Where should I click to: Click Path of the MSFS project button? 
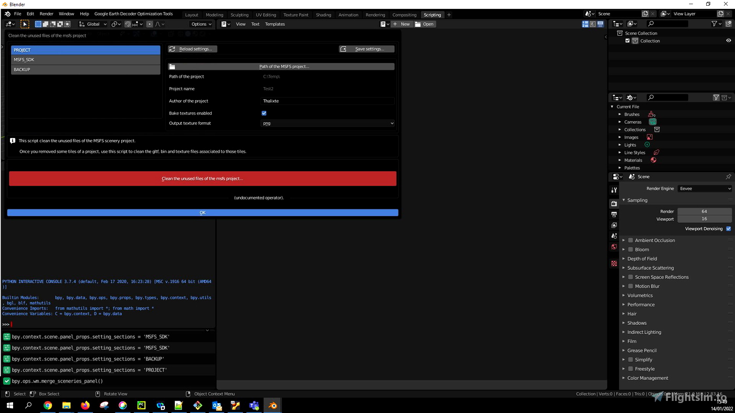(x=281, y=67)
